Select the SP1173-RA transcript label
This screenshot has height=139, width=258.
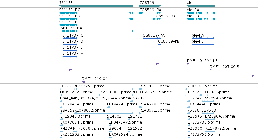point(72,28)
